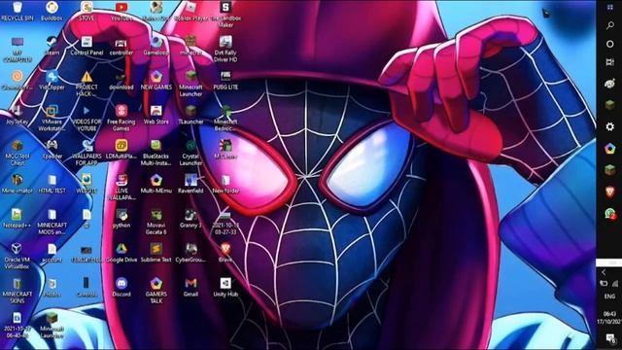This screenshot has height=350, width=622.
Task: Open Oracle VM VirtualBox shortcut
Action: 17,256
